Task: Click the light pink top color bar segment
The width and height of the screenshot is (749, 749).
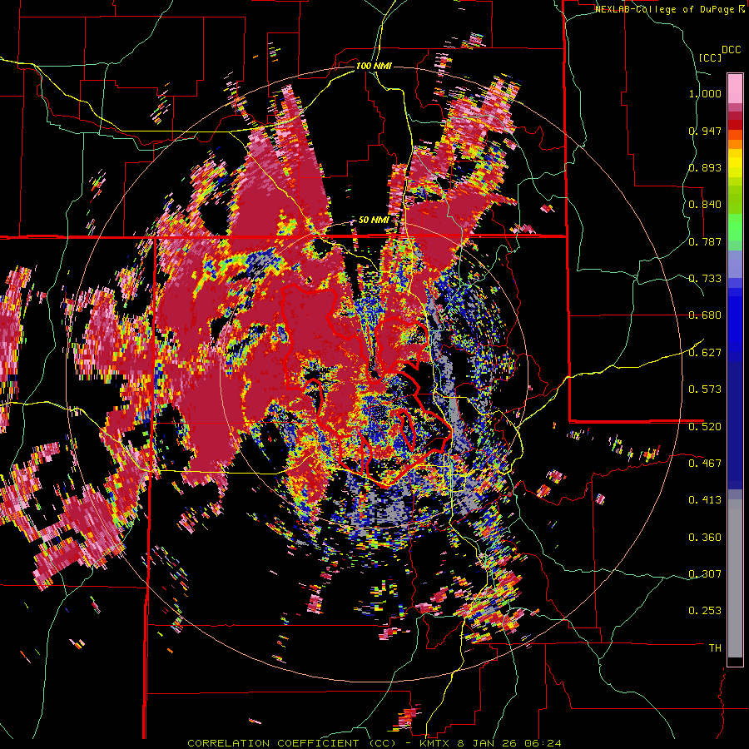Action: click(735, 89)
